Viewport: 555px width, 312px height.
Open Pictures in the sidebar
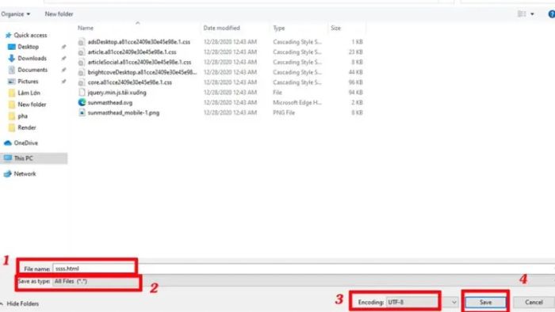[x=28, y=82]
